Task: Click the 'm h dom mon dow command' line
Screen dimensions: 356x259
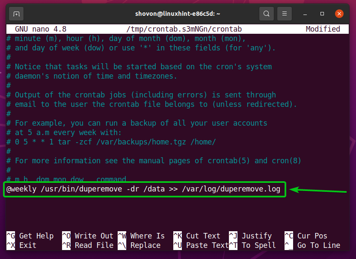Action: [66, 179]
